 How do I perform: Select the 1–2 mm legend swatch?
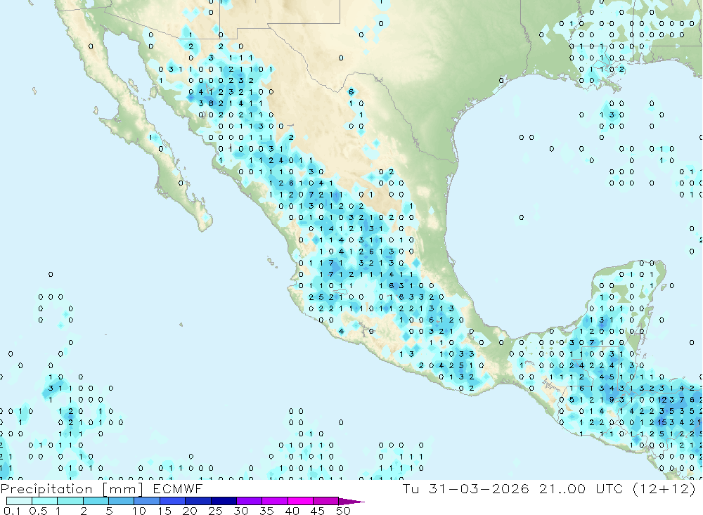pyautogui.click(x=70, y=501)
